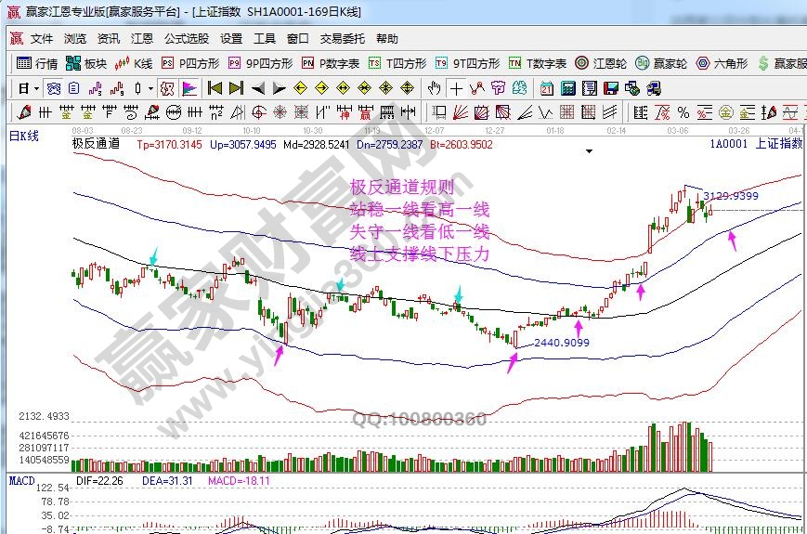Viewport: 807px width, 534px height.
Task: Click the calendar icon showing 21
Action: (x=546, y=88)
